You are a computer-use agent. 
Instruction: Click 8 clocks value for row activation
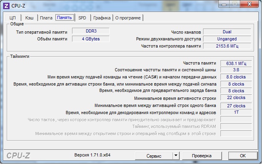tap(236, 84)
